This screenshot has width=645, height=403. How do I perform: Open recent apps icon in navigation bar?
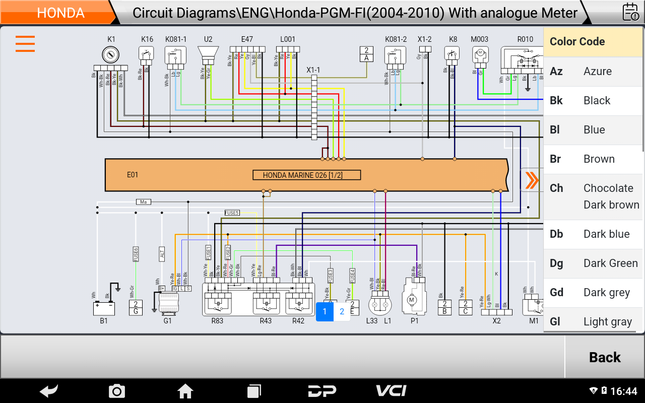click(254, 391)
